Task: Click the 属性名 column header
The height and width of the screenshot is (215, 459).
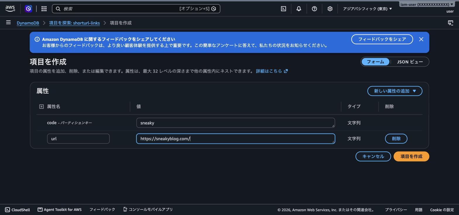Action: (x=54, y=107)
